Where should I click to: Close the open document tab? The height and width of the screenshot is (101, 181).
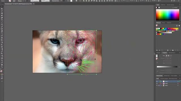(34, 4)
